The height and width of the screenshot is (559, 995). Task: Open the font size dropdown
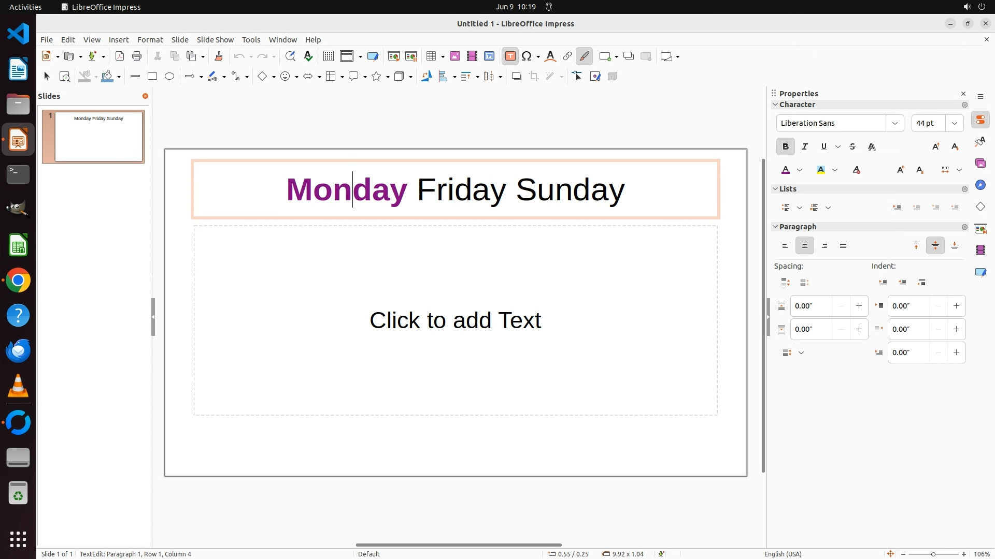(954, 123)
